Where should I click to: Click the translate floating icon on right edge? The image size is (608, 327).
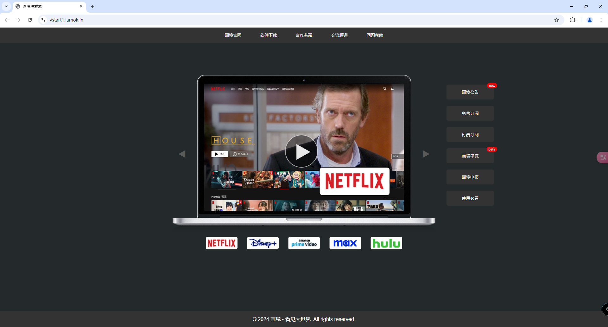coord(603,157)
